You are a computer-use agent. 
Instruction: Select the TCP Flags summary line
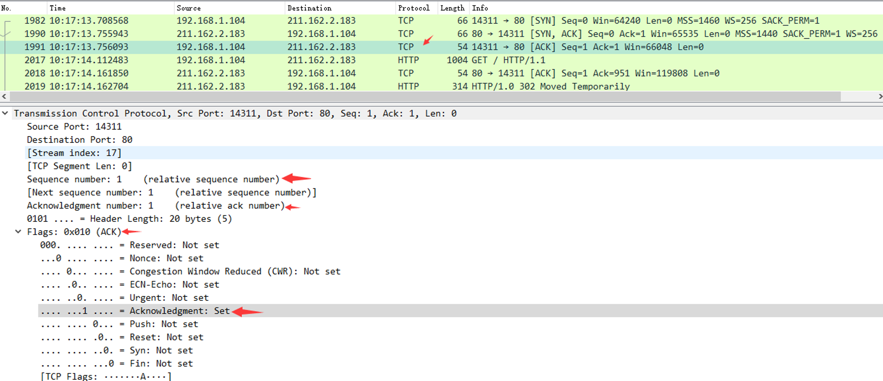click(x=106, y=376)
